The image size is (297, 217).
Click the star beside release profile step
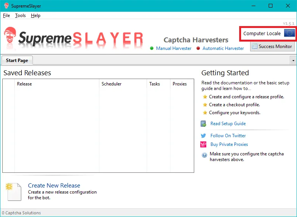[205, 97]
